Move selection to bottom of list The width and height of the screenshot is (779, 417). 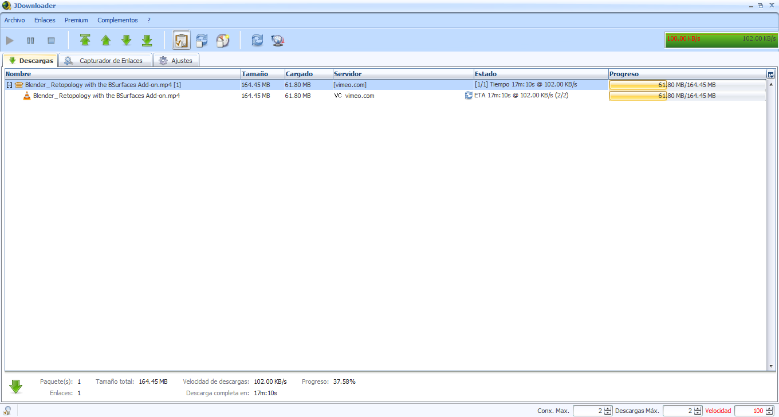pyautogui.click(x=147, y=40)
